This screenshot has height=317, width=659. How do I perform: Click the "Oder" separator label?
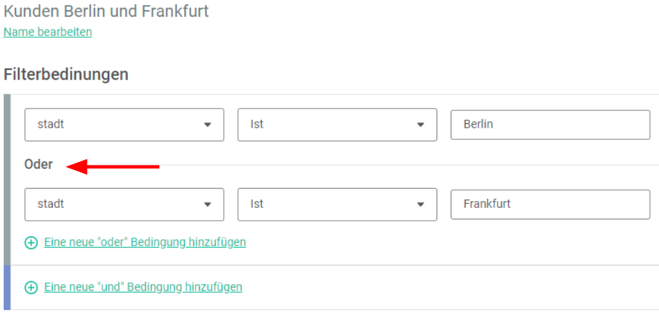point(39,165)
